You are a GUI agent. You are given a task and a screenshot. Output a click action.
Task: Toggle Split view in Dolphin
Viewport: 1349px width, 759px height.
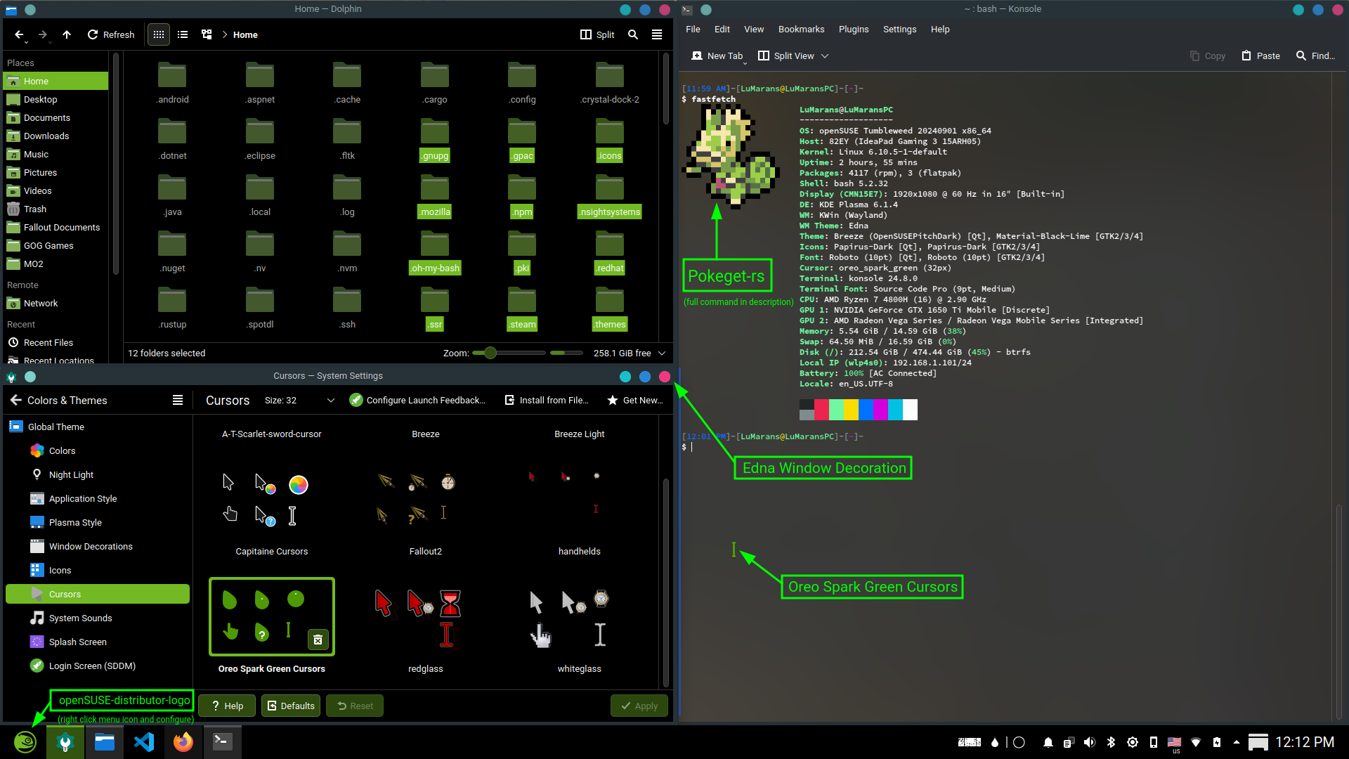point(597,34)
